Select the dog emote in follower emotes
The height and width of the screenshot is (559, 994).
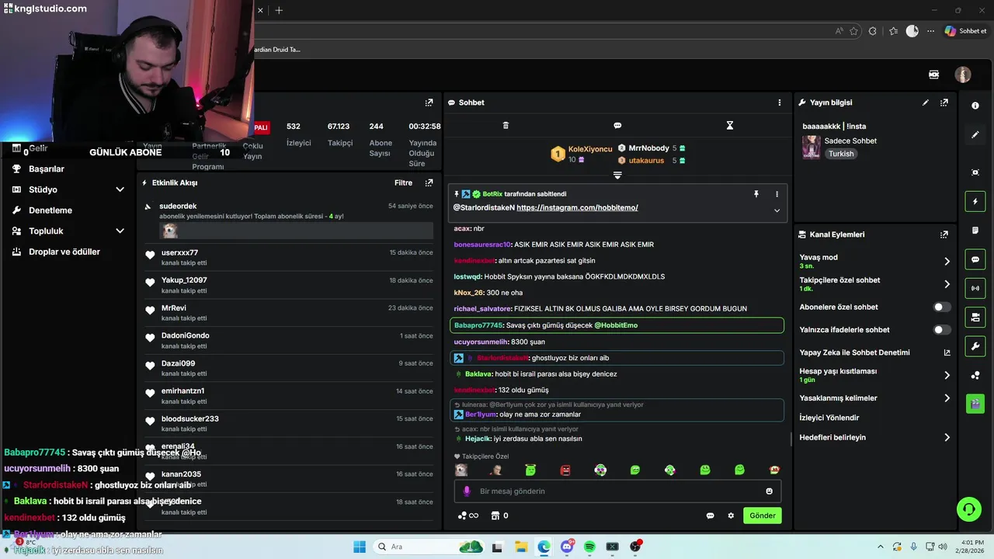tap(461, 470)
